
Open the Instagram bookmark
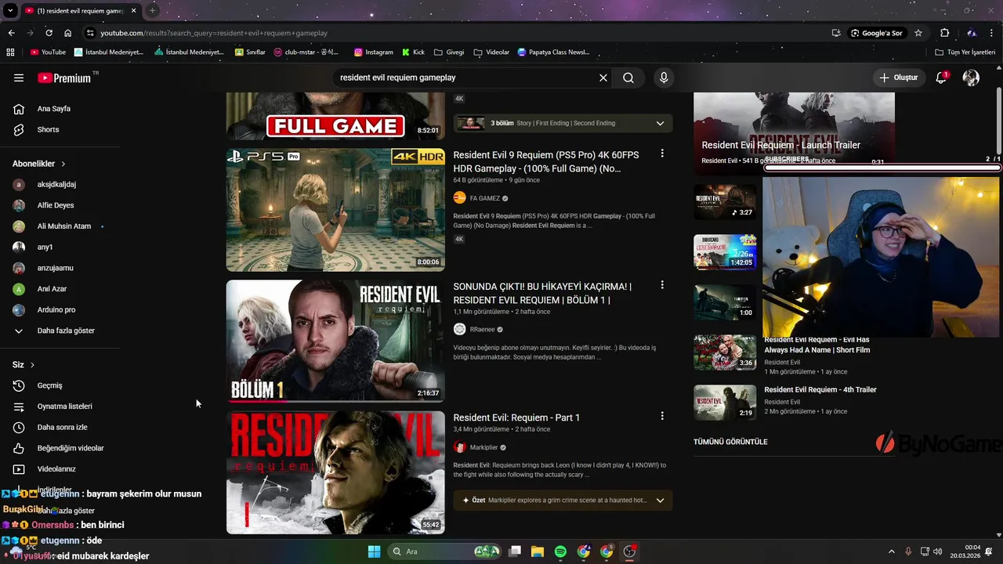click(x=374, y=52)
